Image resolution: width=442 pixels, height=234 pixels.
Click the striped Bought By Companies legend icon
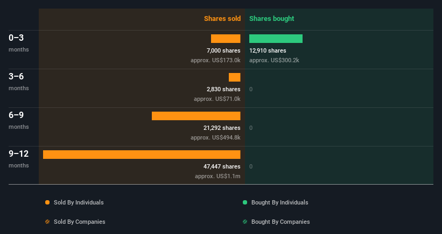(x=245, y=222)
